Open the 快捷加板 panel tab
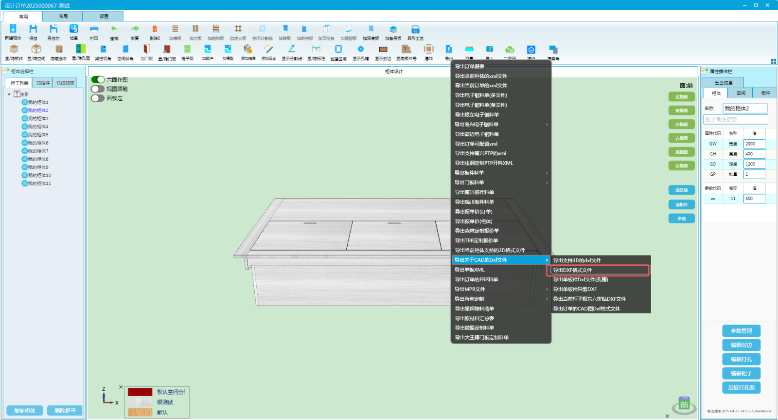 pyautogui.click(x=65, y=83)
